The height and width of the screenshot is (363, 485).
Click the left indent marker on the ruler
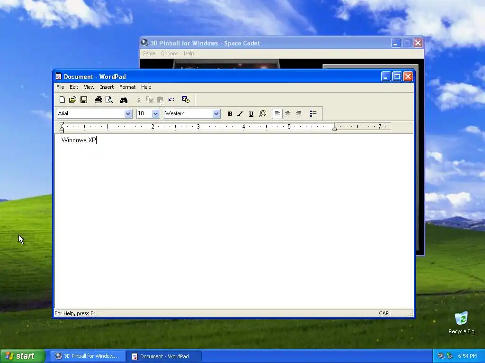point(62,128)
